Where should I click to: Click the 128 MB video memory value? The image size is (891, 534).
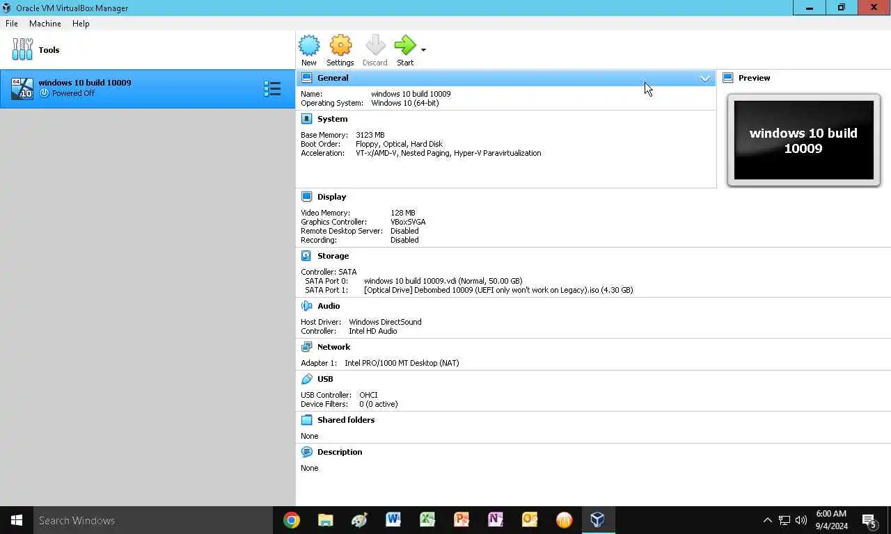[x=402, y=213]
